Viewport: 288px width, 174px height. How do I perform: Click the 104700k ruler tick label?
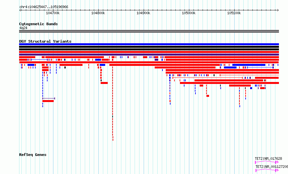(53, 13)
